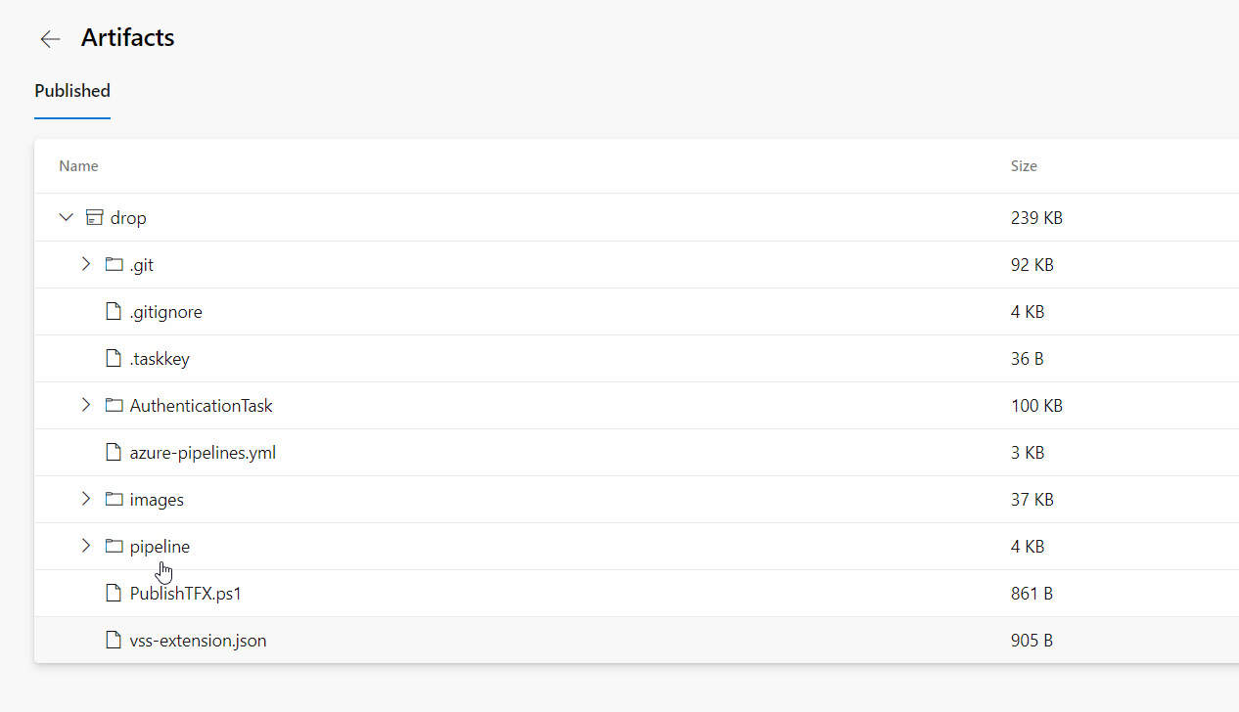The height and width of the screenshot is (712, 1239).
Task: Expand the images folder chevron
Action: tap(85, 499)
